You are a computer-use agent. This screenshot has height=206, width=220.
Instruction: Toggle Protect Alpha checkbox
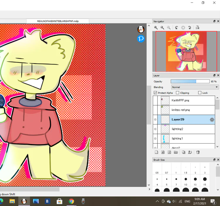pyautogui.click(x=155, y=93)
